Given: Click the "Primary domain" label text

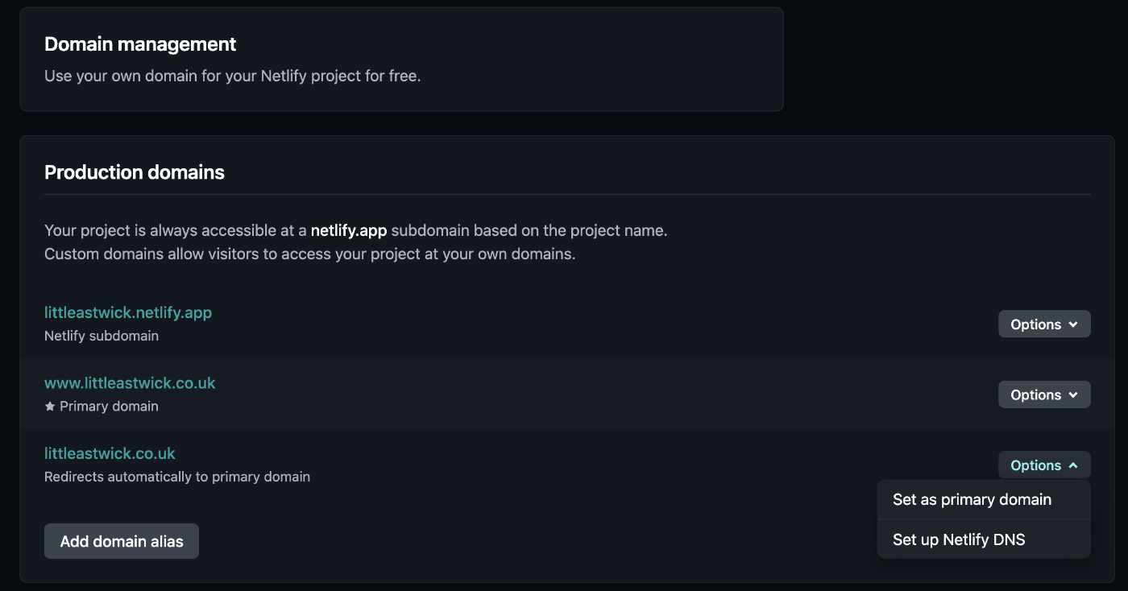Looking at the screenshot, I should (109, 407).
